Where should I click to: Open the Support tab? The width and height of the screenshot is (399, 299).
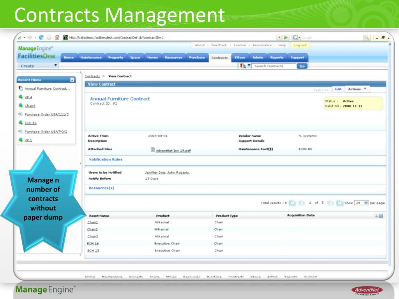click(297, 58)
